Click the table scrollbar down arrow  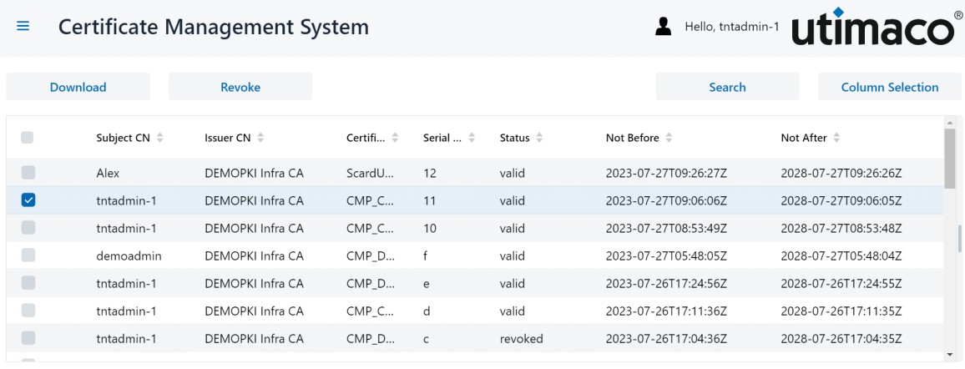click(x=949, y=356)
